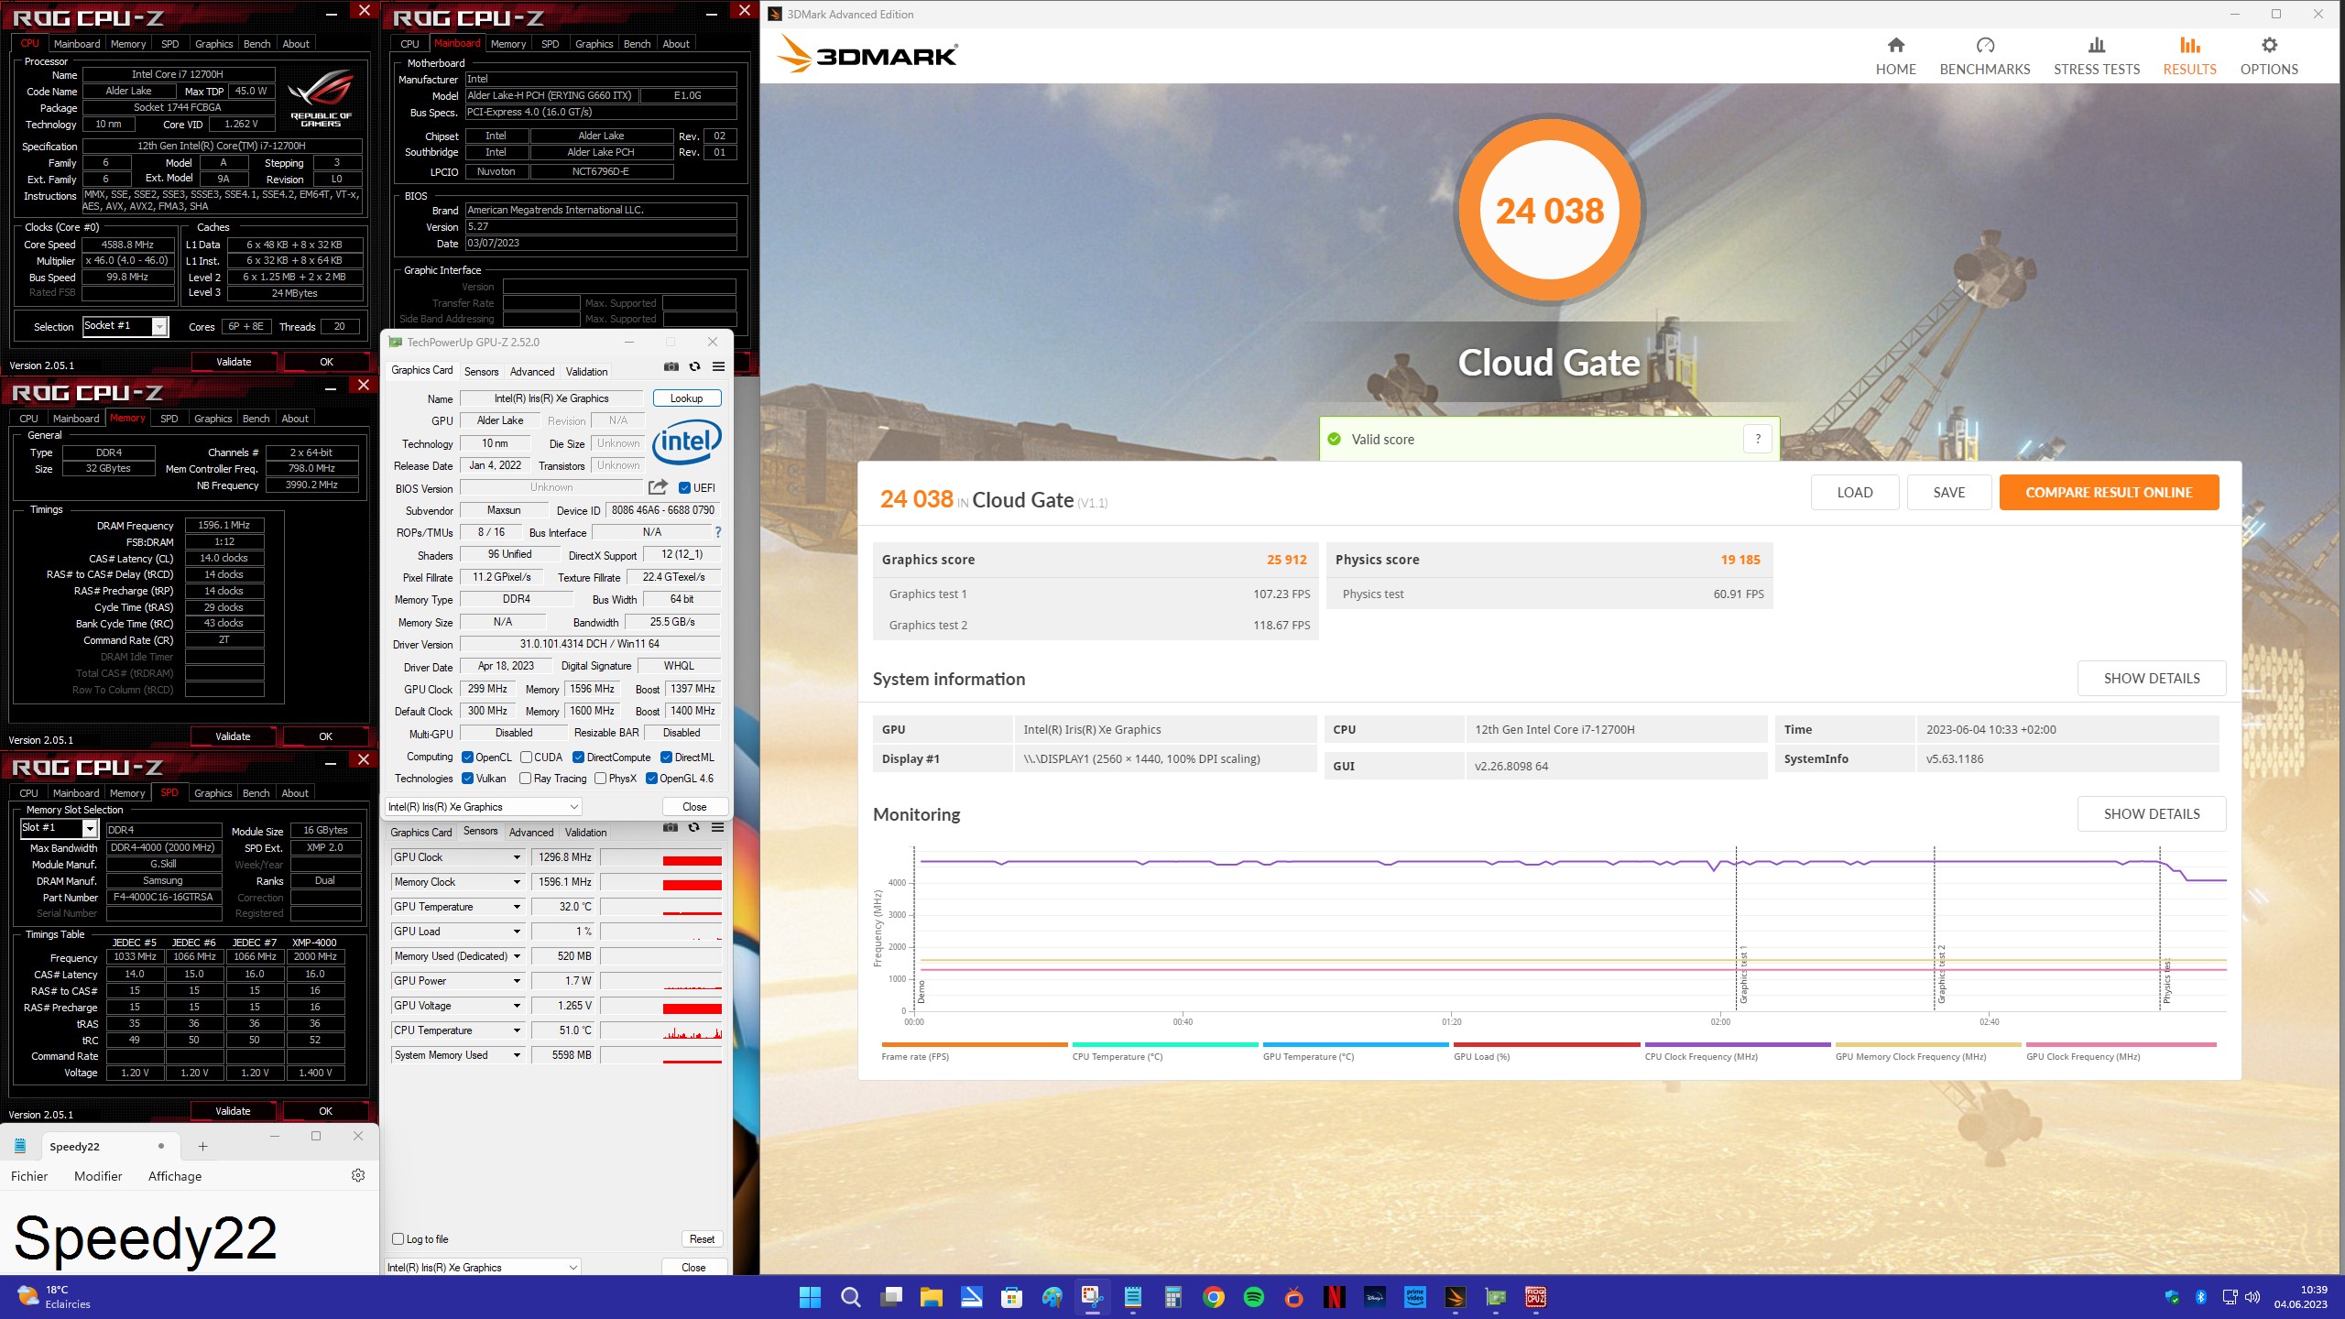2345x1319 pixels.
Task: Open 3DMark STRESS TESTS section
Action: click(x=2096, y=56)
